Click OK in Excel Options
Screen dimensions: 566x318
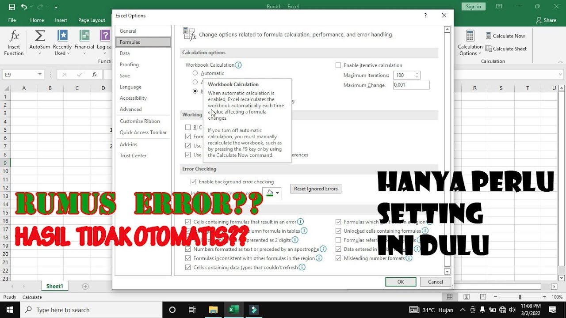401,282
